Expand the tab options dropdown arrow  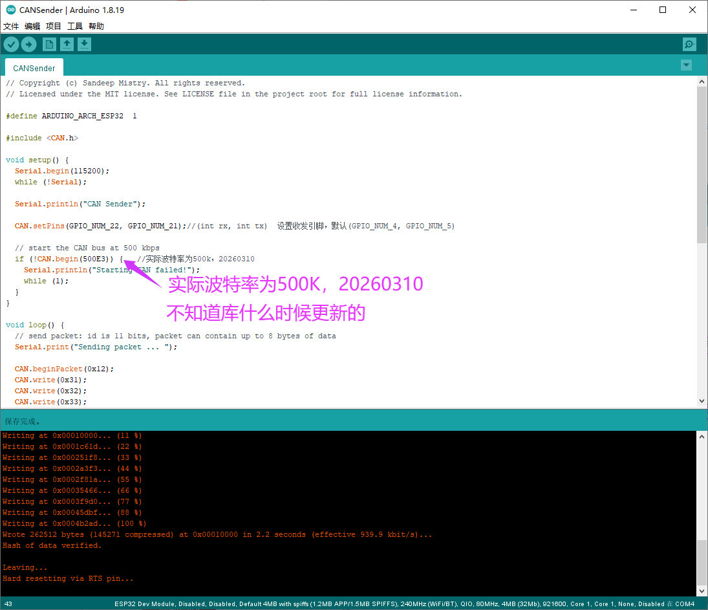[x=686, y=65]
